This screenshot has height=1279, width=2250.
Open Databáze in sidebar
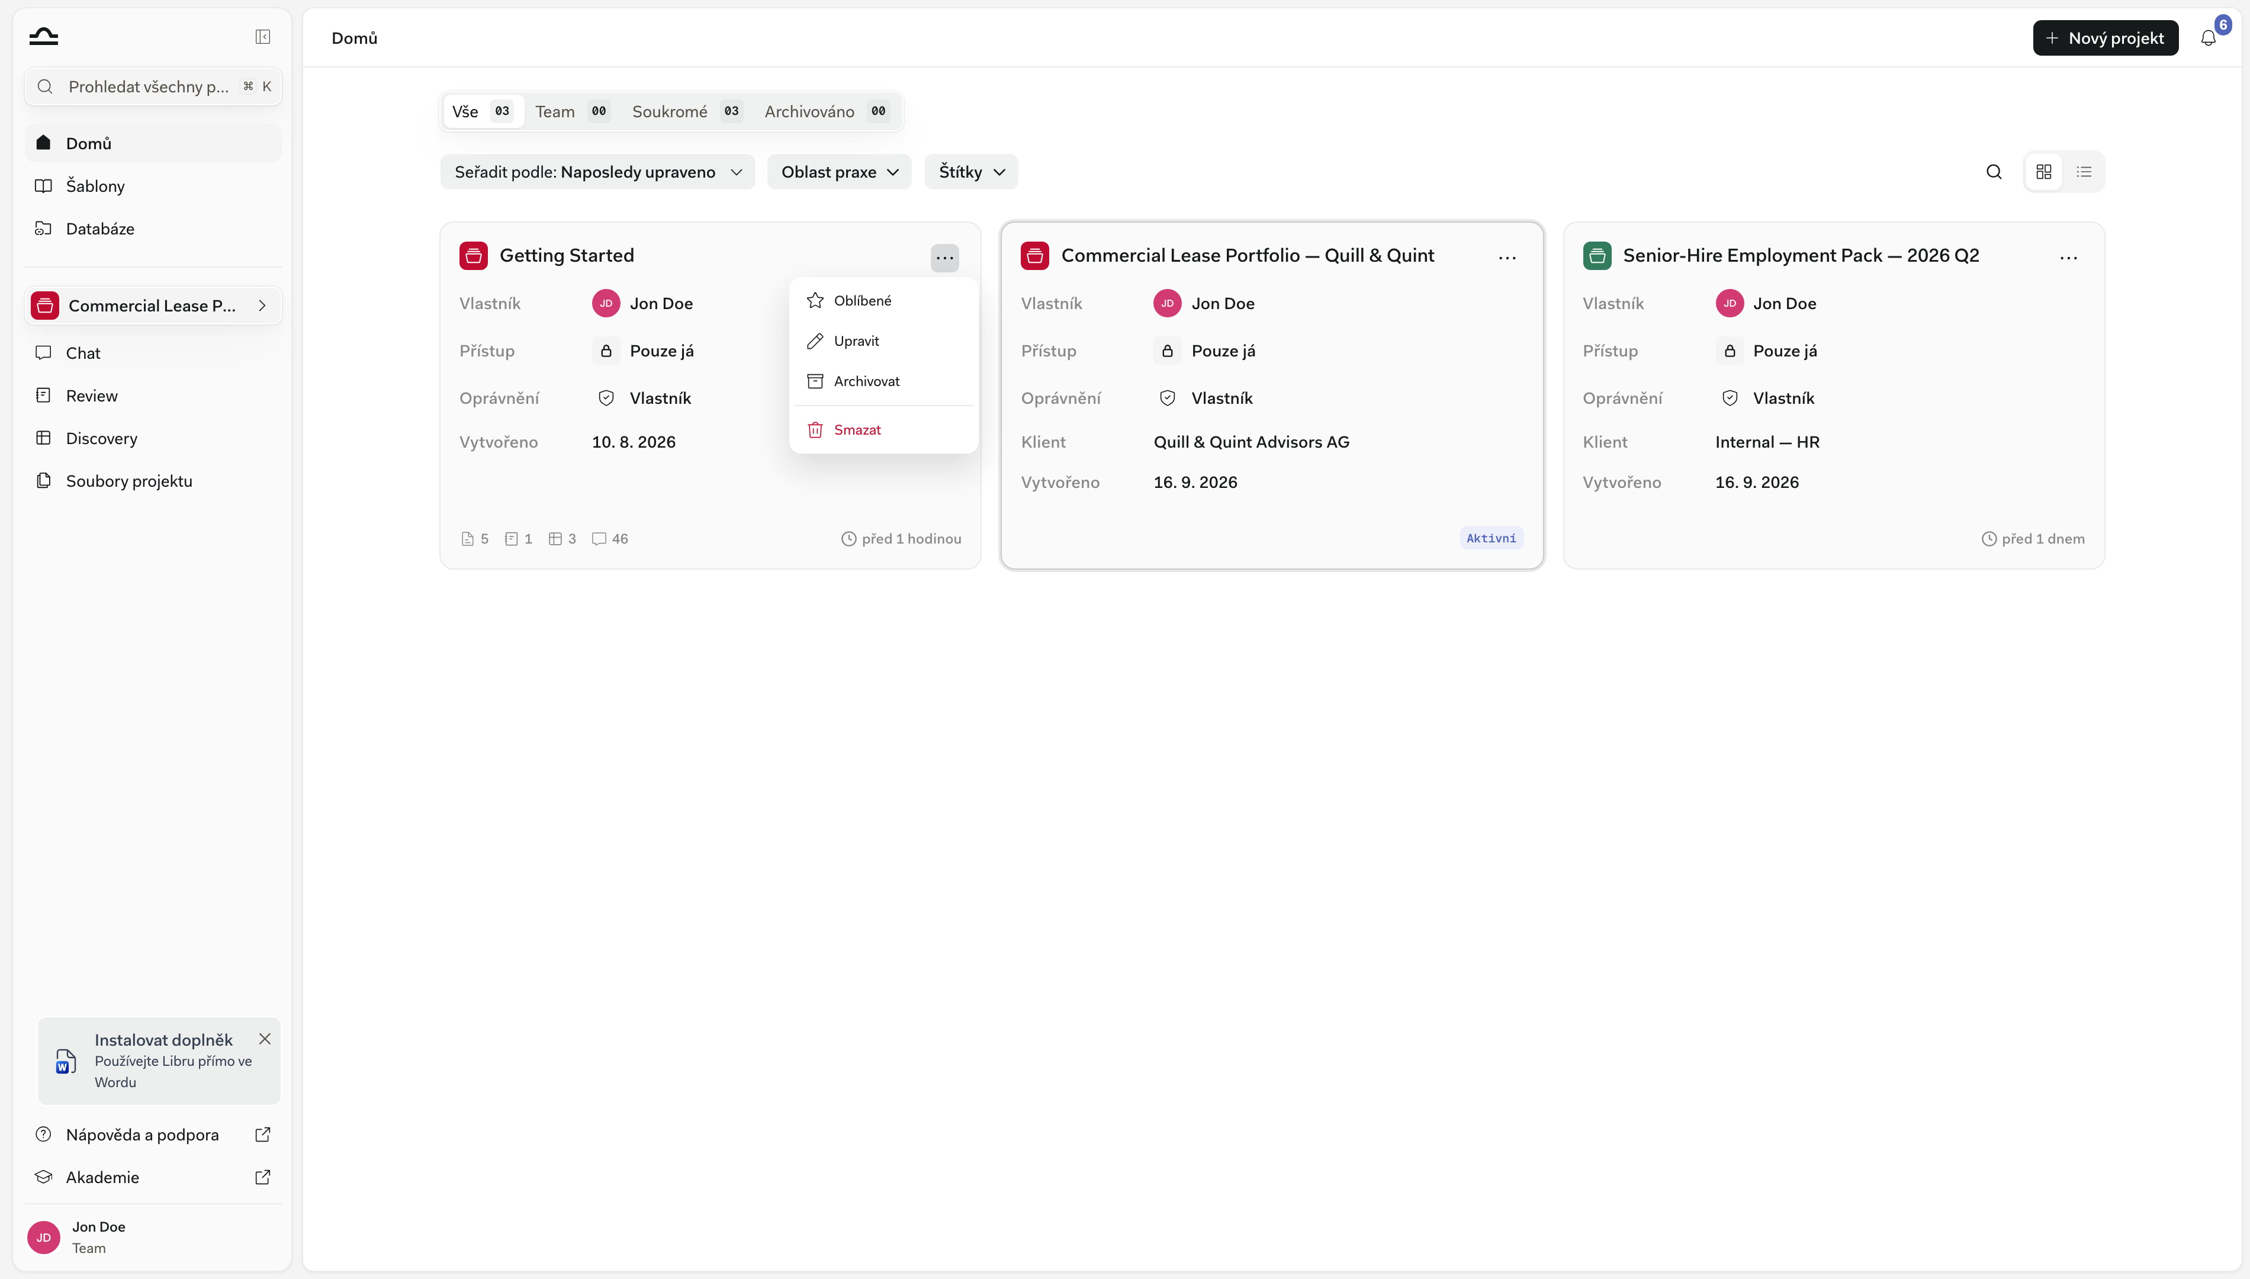tap(153, 229)
